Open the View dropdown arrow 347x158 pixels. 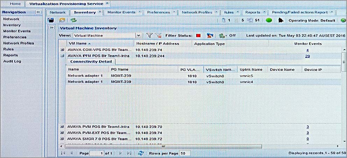(x=139, y=35)
